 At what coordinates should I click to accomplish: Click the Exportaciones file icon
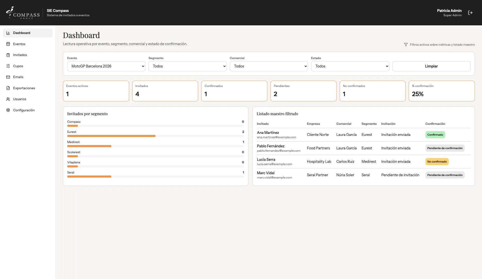(x=8, y=88)
